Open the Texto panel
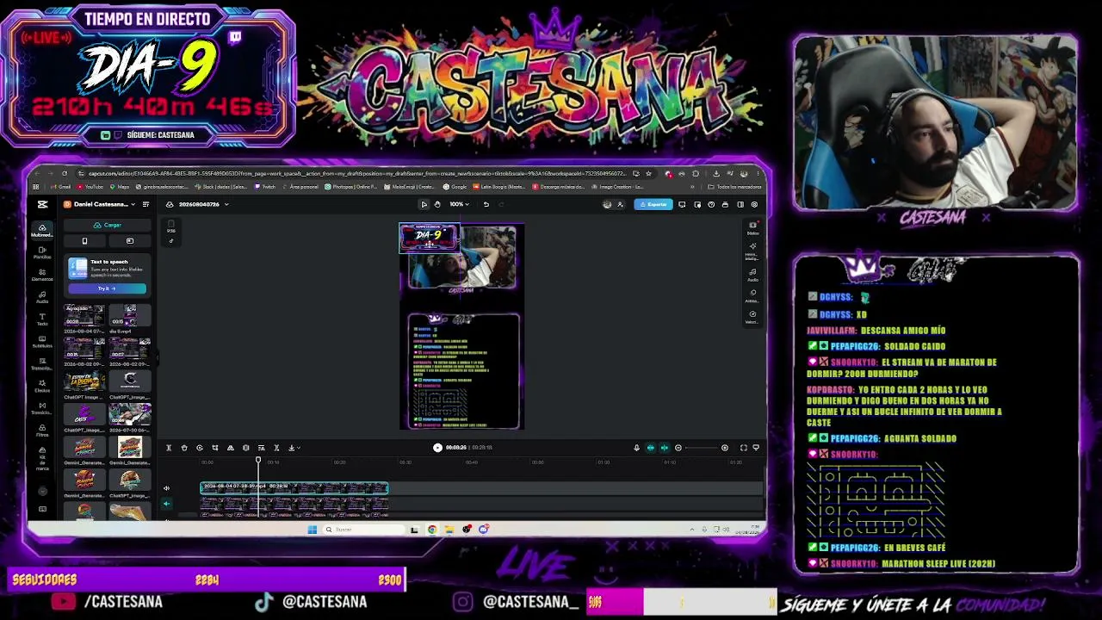1102x620 pixels. click(x=41, y=319)
